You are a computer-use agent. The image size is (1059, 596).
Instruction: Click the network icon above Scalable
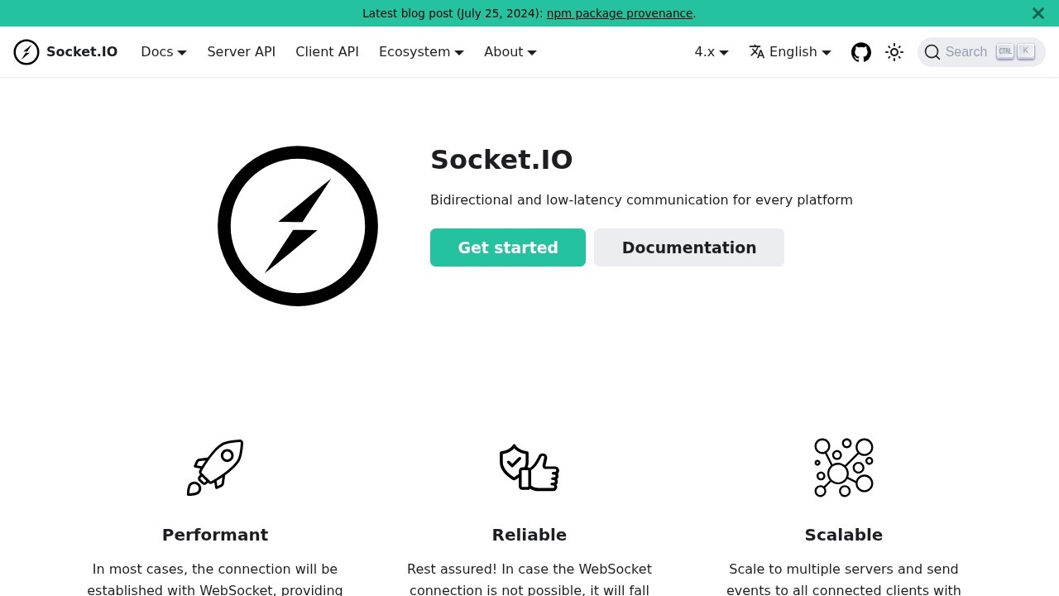click(x=843, y=467)
